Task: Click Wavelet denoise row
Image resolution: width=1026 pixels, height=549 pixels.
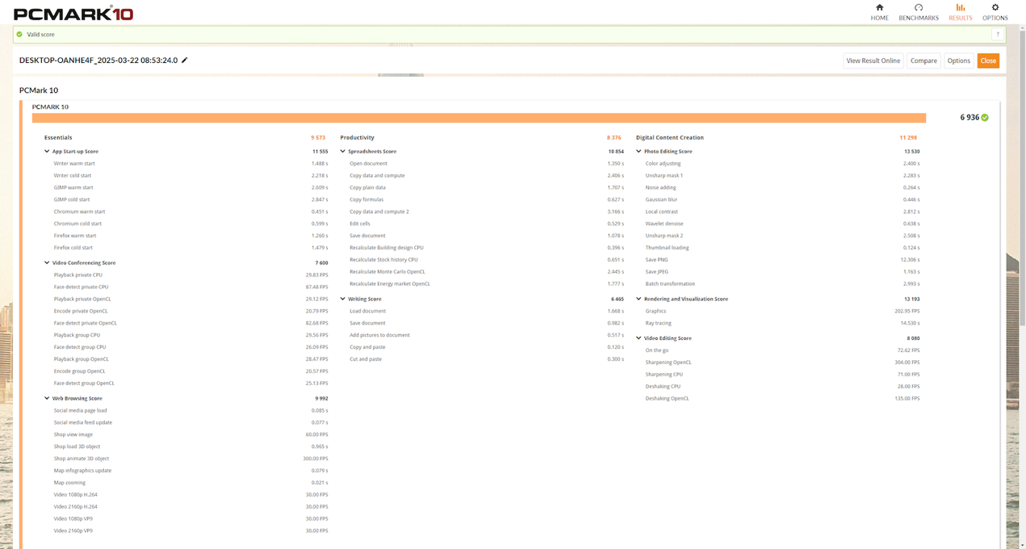Action: click(783, 224)
